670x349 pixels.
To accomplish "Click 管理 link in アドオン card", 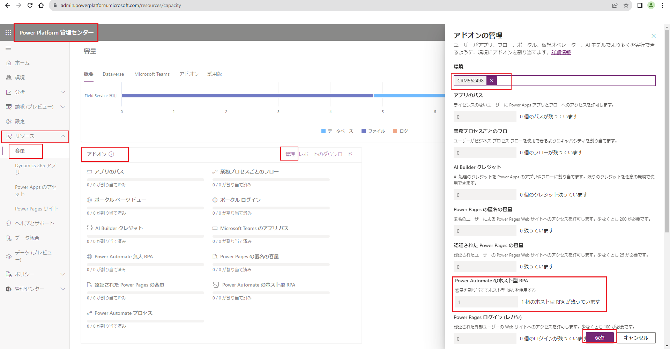I will pyautogui.click(x=290, y=154).
